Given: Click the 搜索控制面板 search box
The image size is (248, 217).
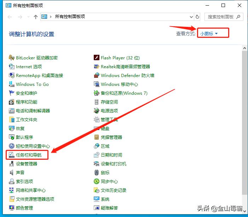Looking at the screenshot, I should pyautogui.click(x=224, y=17).
